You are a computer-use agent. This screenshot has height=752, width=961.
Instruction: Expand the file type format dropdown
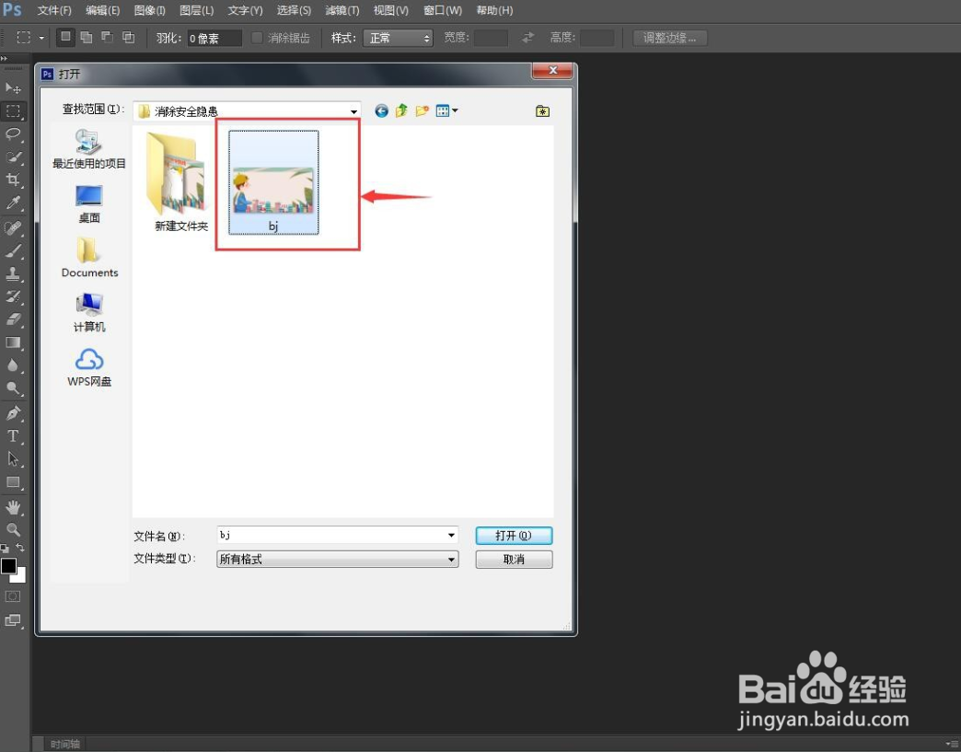[x=451, y=559]
